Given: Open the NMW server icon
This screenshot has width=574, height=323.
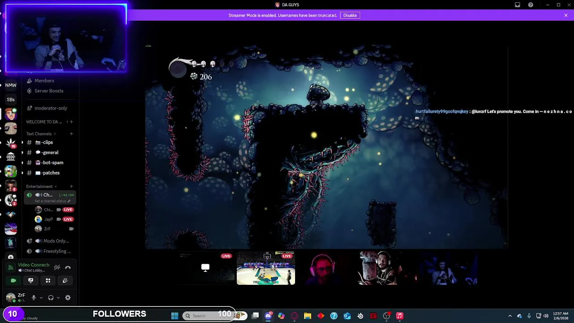Looking at the screenshot, I should pos(11,85).
